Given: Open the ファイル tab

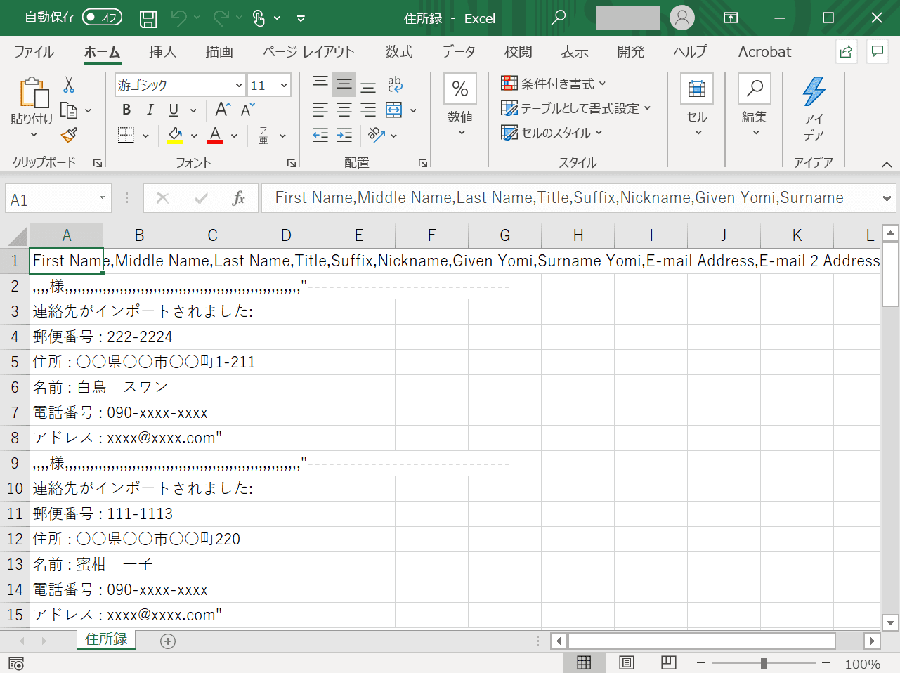Looking at the screenshot, I should pos(34,52).
